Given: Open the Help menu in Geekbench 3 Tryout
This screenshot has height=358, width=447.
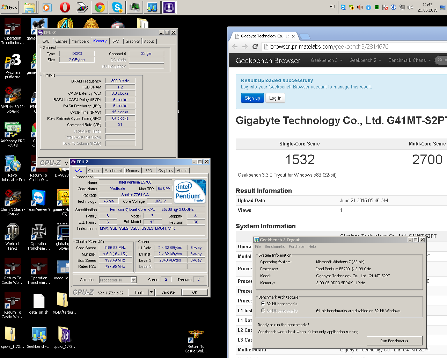Looking at the screenshot, I should [x=312, y=246].
